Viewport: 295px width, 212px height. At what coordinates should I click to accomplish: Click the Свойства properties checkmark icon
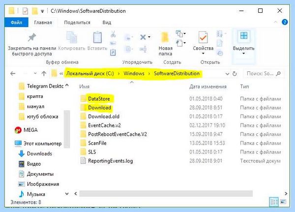point(203,37)
